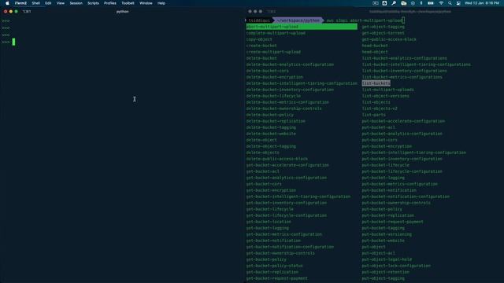Click the python window title
The image size is (504, 283).
123,12
